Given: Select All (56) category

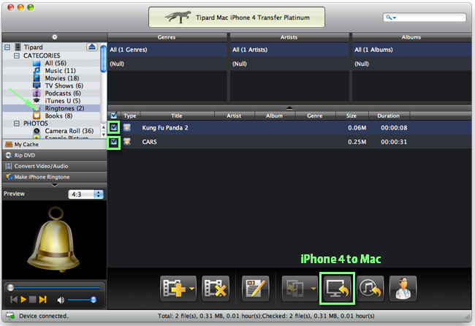Looking at the screenshot, I should (56, 63).
